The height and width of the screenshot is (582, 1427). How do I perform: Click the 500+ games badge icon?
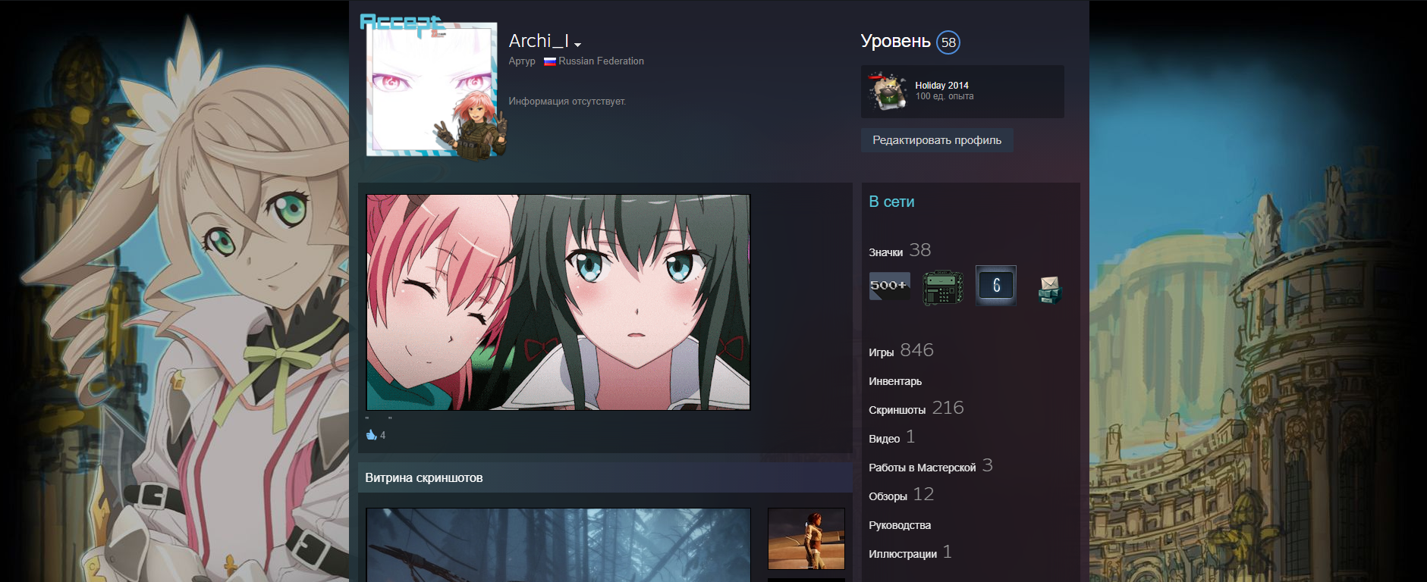pos(889,286)
